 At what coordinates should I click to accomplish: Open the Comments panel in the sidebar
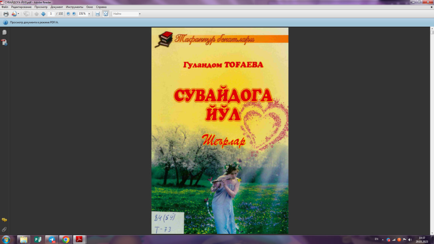point(4,220)
